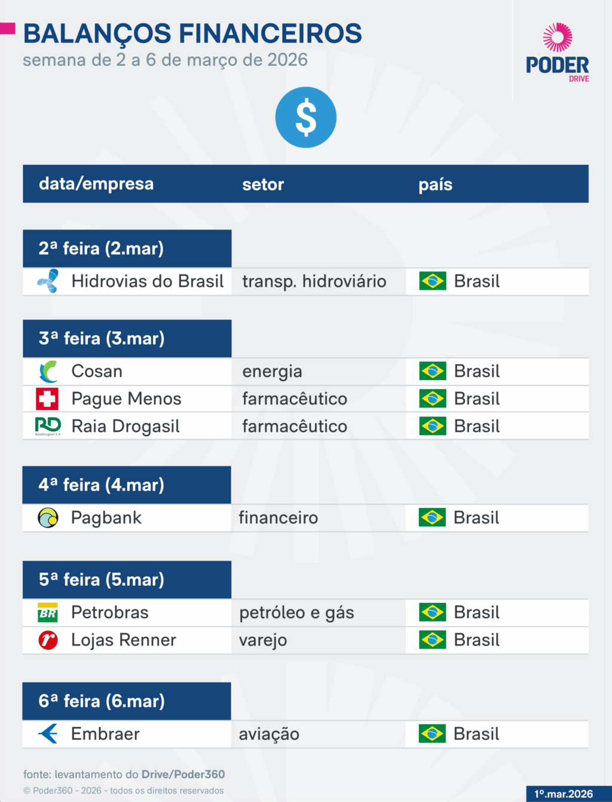Click the Poder Drive logo
612x802 pixels.
coord(557,53)
